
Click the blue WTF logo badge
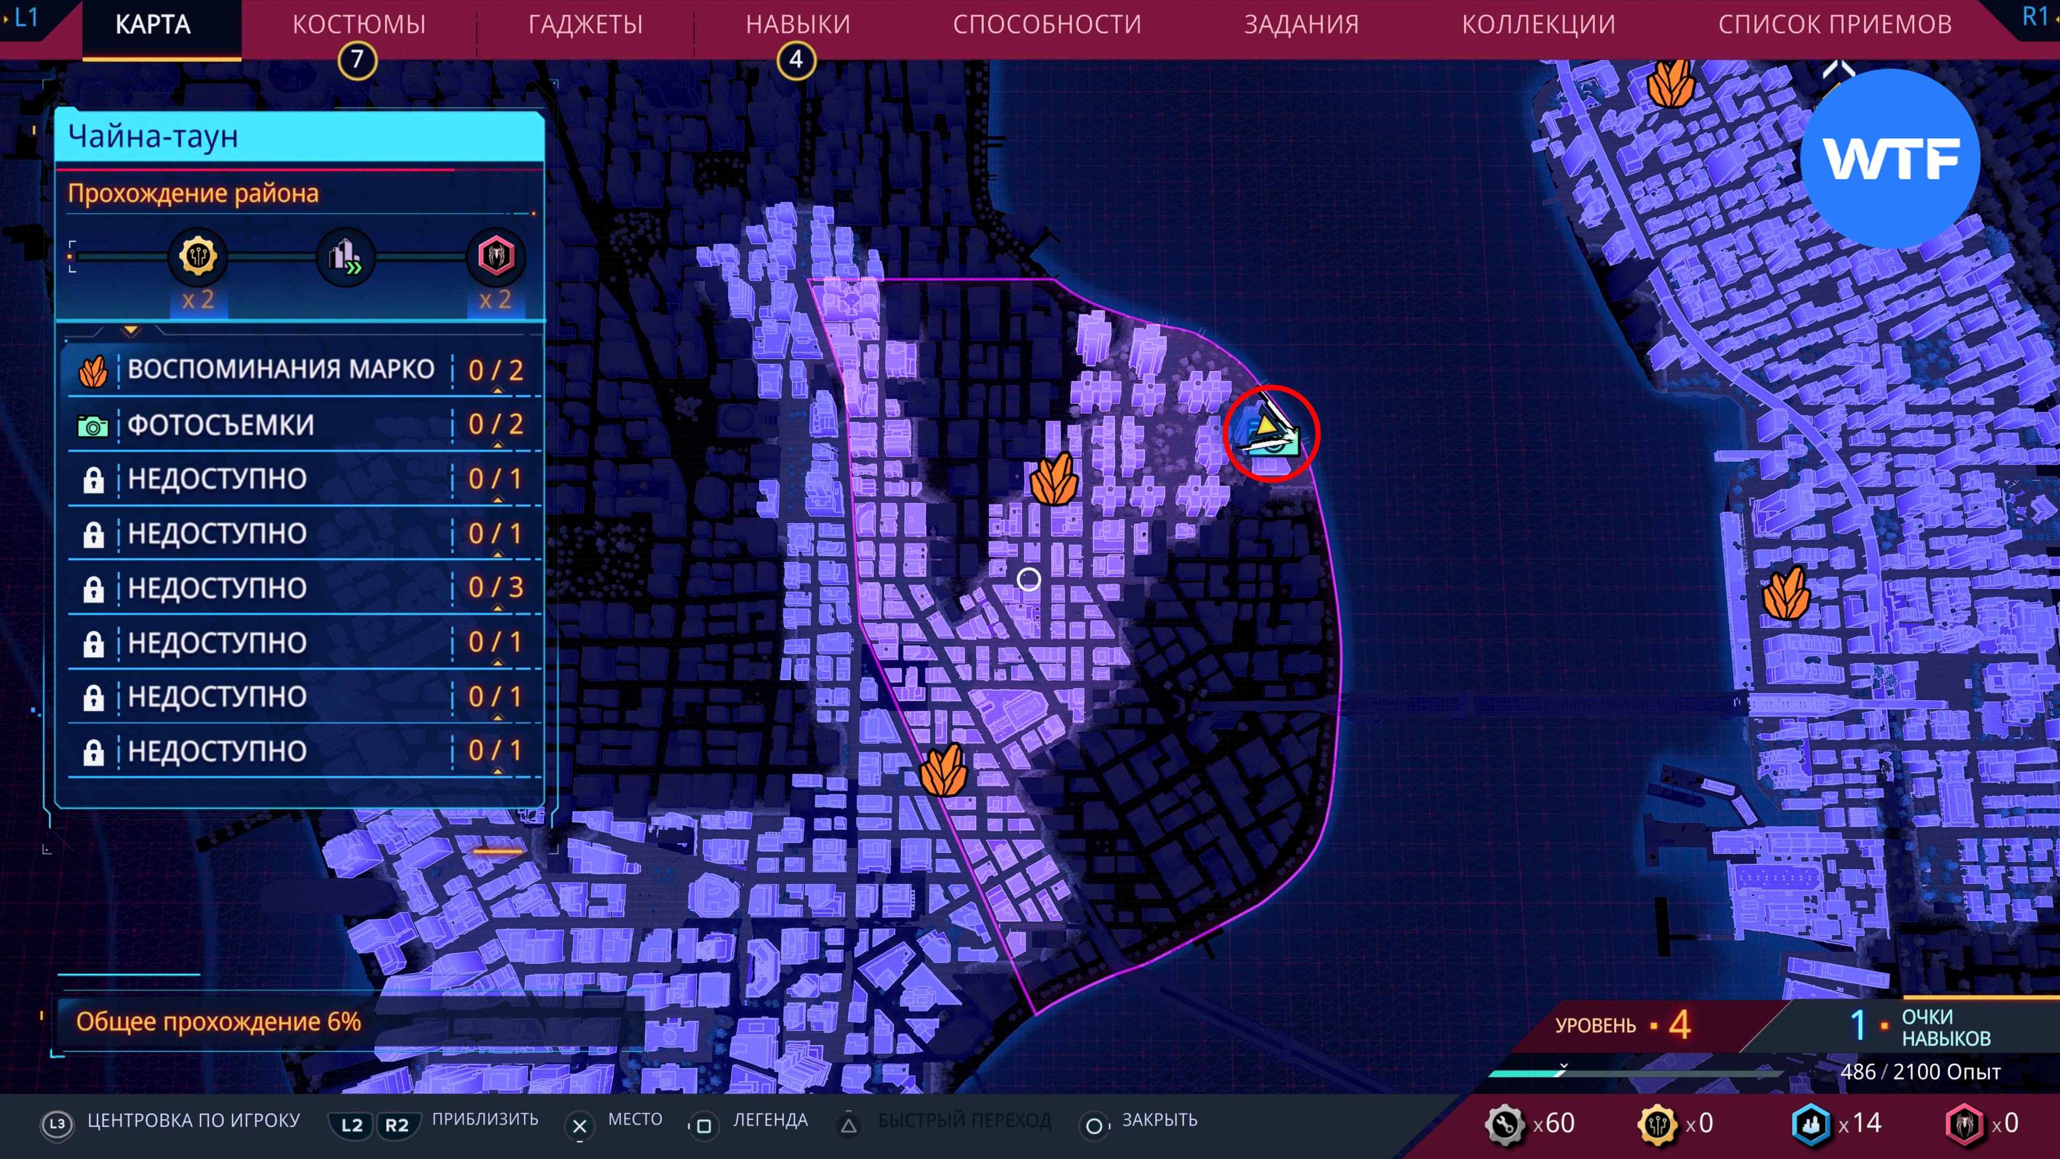click(x=1889, y=158)
